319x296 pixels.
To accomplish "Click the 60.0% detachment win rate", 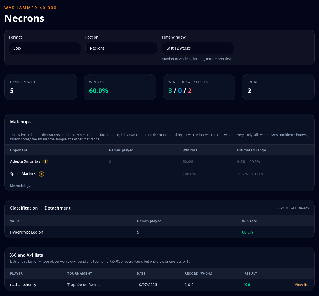I will click(247, 232).
